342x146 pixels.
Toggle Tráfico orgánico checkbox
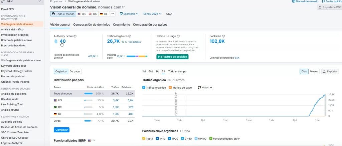point(144,88)
